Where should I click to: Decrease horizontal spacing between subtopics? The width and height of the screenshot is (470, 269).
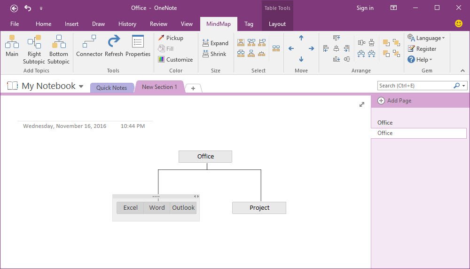pyautogui.click(x=371, y=54)
